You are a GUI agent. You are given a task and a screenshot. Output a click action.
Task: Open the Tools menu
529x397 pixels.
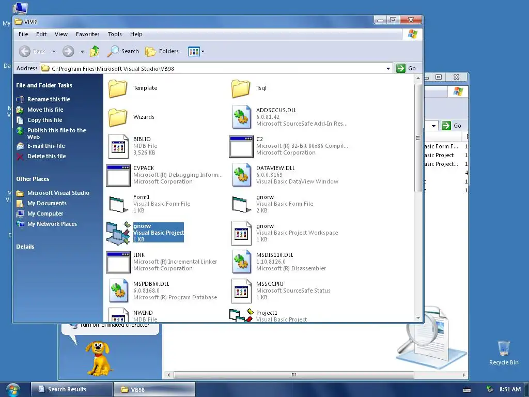pos(115,34)
